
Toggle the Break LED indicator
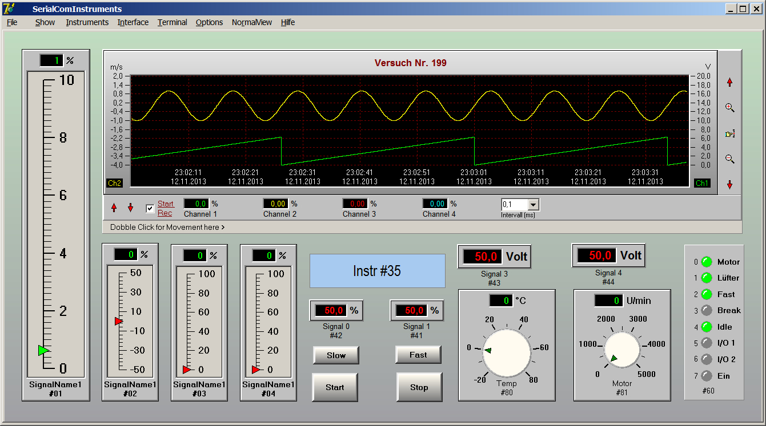pyautogui.click(x=707, y=311)
